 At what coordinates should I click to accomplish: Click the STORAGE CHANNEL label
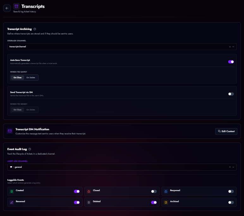pos(17,41)
